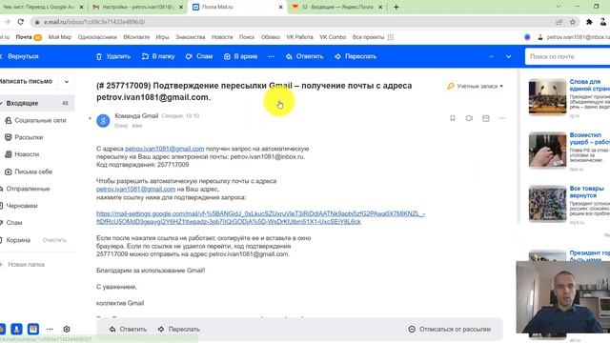Viewport: 610px width, 343px height.
Task: Mark the email as Спам
Action: (x=199, y=56)
